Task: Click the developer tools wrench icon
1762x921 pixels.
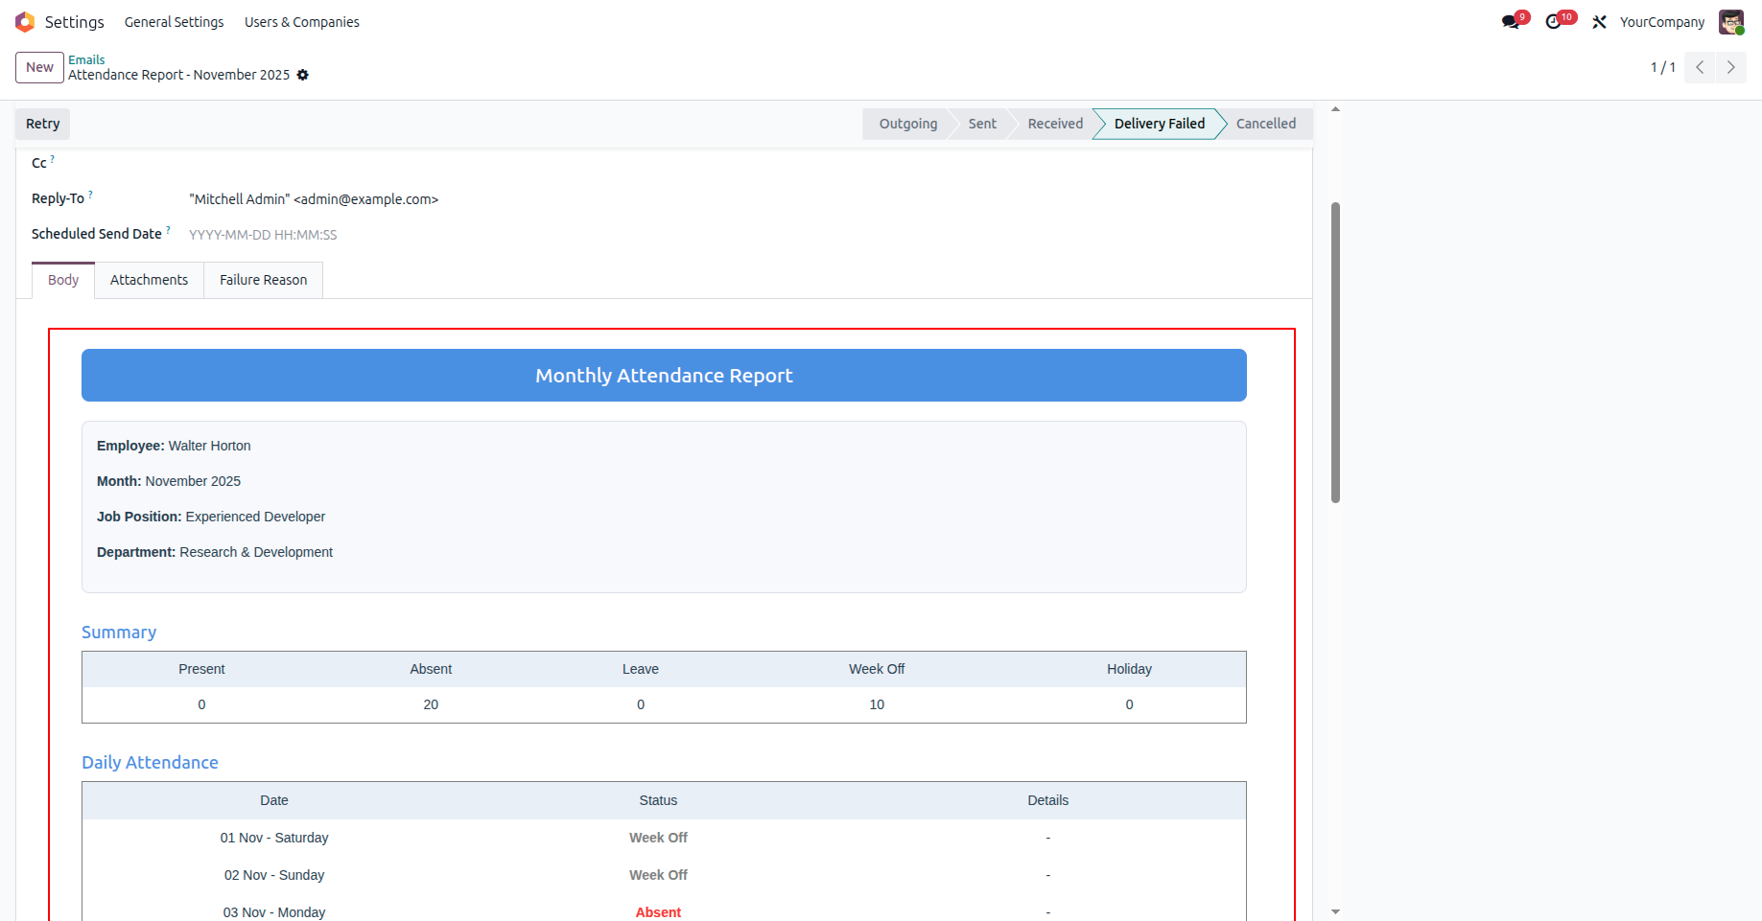Action: (x=1599, y=21)
